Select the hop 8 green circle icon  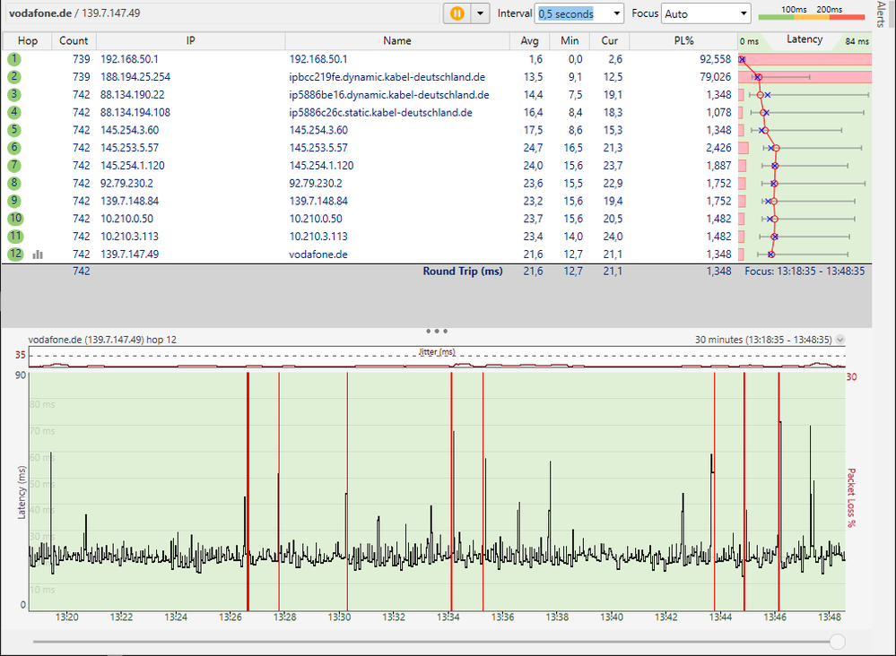point(14,183)
